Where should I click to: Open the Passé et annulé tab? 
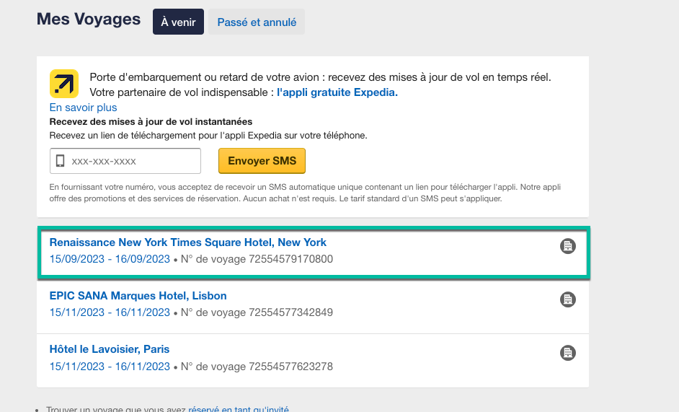tap(257, 22)
